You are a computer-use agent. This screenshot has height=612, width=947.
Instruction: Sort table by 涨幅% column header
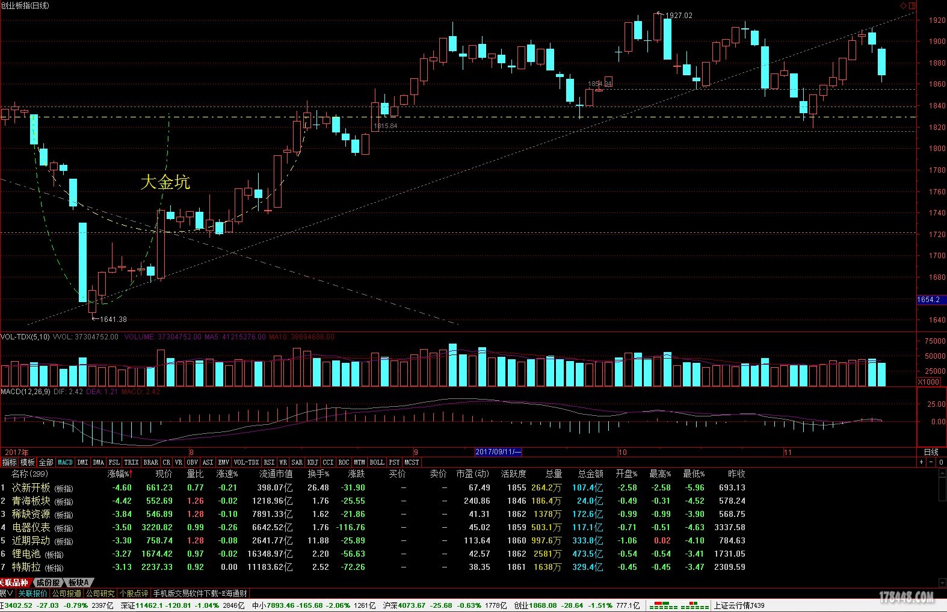pos(118,474)
